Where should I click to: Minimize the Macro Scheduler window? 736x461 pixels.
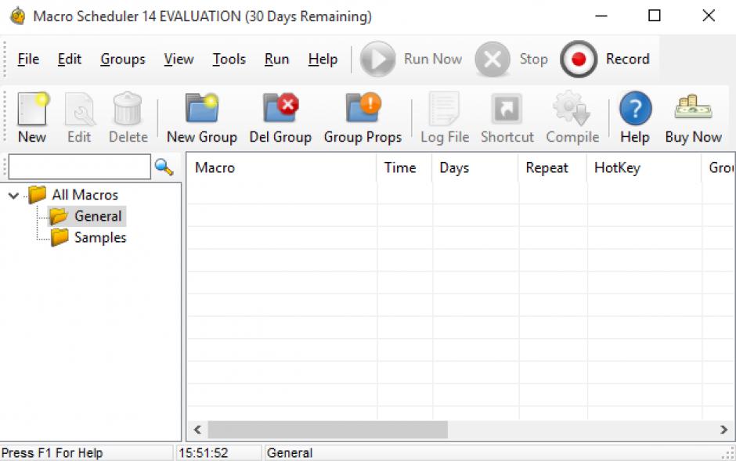[601, 16]
